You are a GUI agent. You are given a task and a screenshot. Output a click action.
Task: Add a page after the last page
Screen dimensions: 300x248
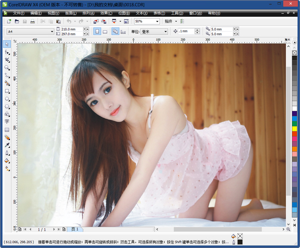pyautogui.click(x=64, y=229)
